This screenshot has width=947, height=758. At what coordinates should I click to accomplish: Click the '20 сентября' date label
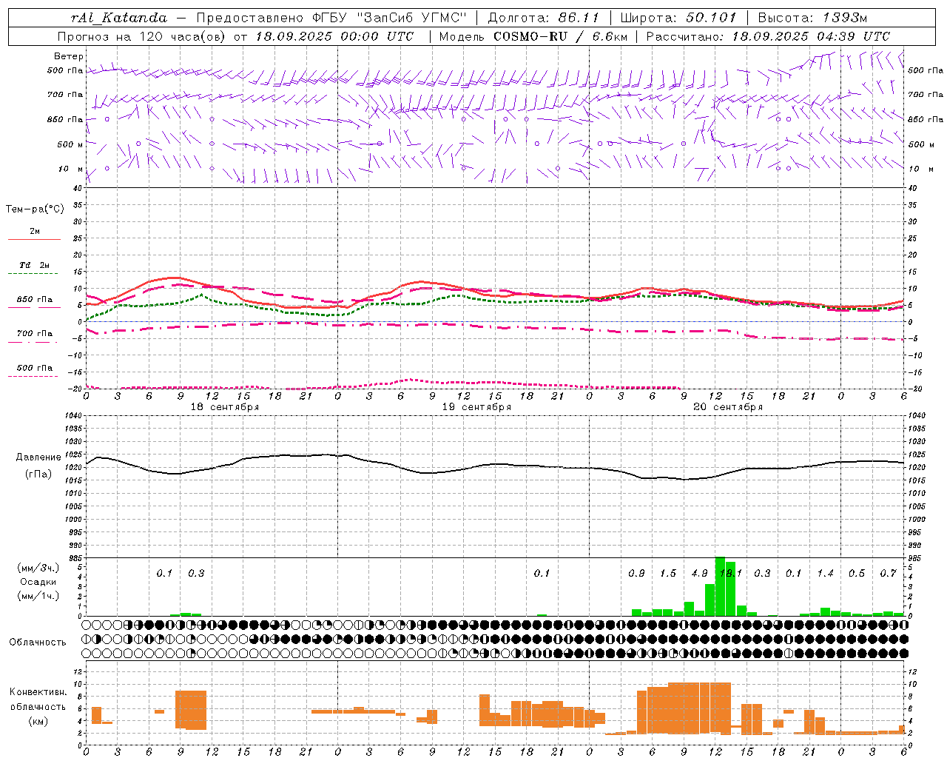(727, 407)
